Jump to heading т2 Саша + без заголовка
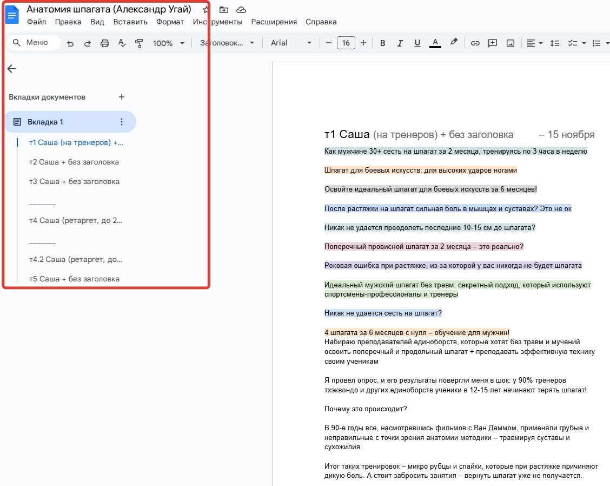610x486 pixels. pyautogui.click(x=74, y=162)
